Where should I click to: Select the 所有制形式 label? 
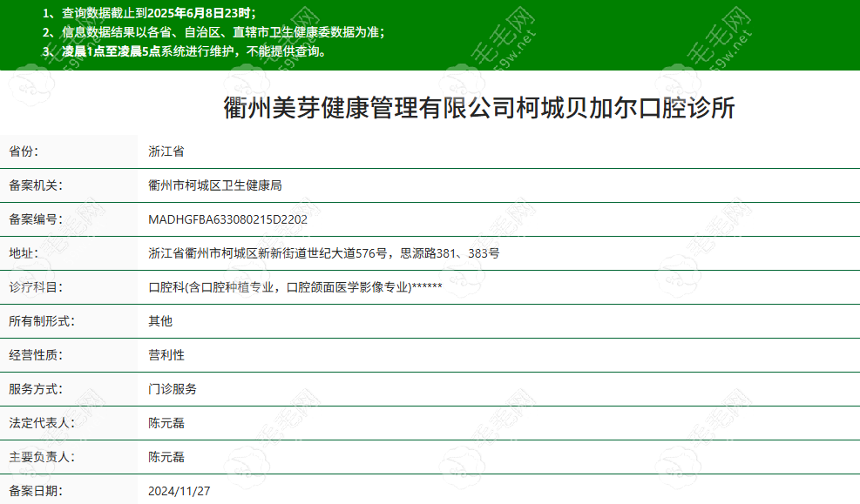(x=42, y=321)
